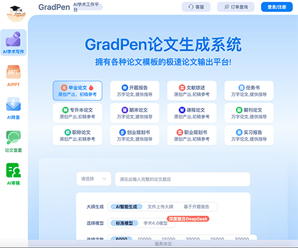Select the 专升本论文 template card
Image resolution: width=298 pixels, height=248 pixels.
click(77, 113)
